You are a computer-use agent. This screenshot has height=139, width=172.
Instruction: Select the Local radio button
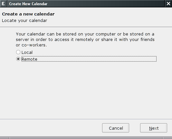(18, 52)
